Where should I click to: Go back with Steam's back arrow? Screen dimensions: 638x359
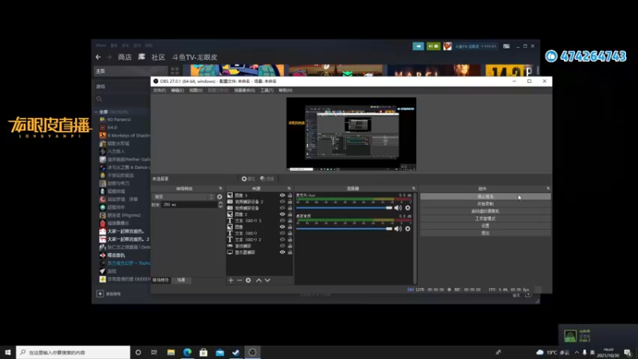point(98,57)
